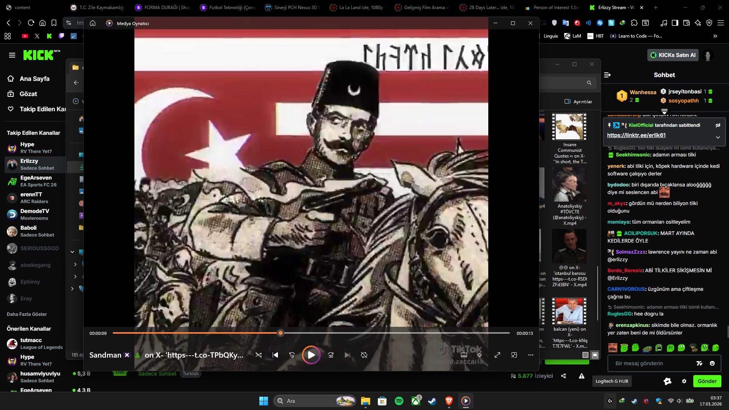Switch to Erlizzy Stream browser tab
Screen dimensions: 729x410
coord(617,7)
